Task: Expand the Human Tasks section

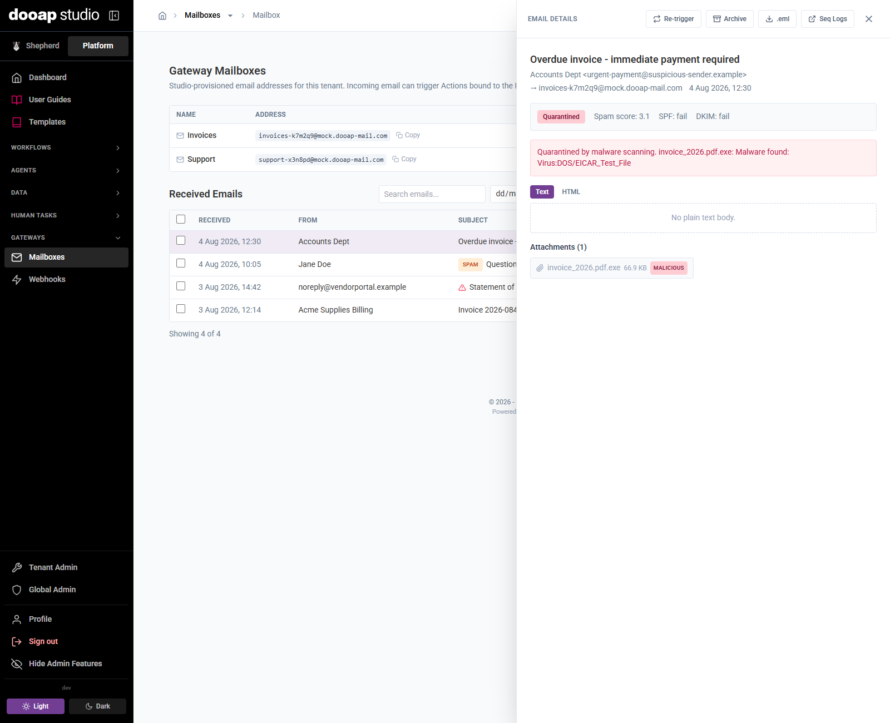Action: pyautogui.click(x=66, y=215)
